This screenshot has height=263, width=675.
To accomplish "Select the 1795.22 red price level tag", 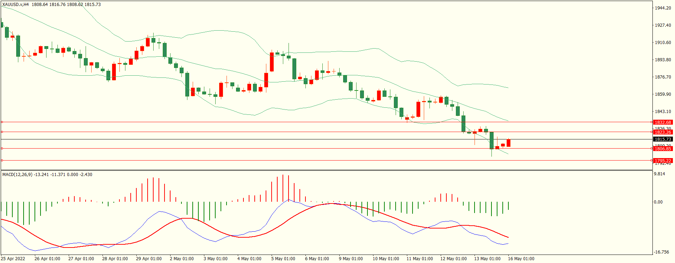I will [663, 161].
